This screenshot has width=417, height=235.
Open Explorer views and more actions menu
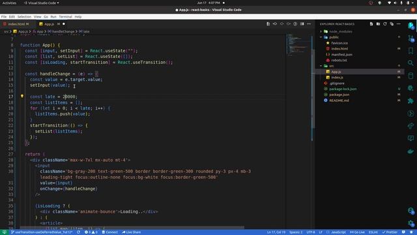point(398,24)
